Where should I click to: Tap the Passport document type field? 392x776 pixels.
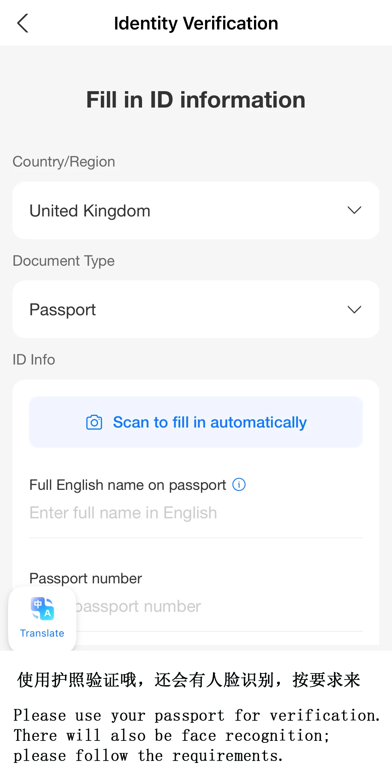(195, 309)
